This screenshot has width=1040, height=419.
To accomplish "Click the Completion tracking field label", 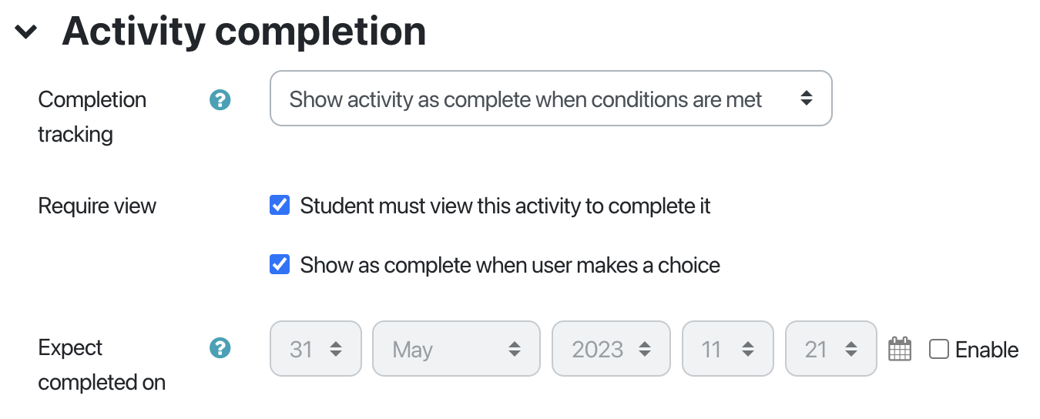I will click(92, 116).
